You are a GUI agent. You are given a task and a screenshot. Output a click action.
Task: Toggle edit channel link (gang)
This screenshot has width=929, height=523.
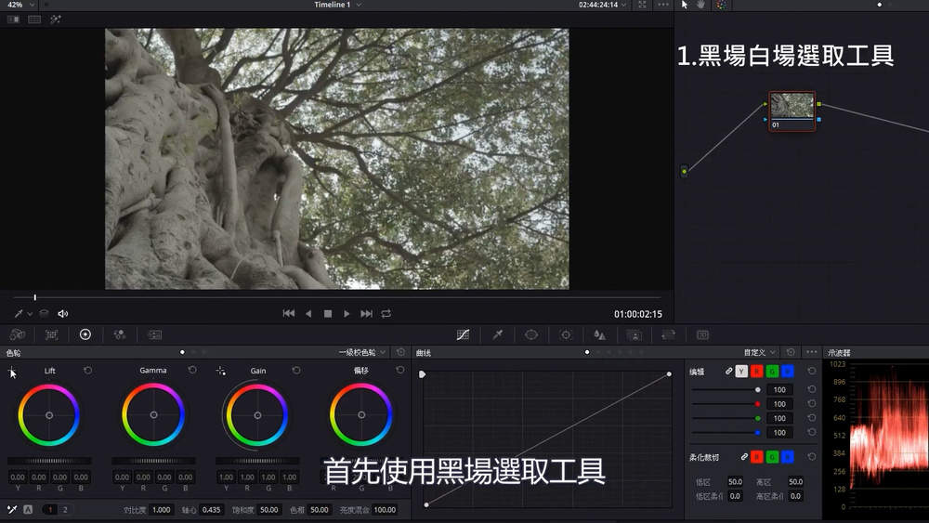[x=728, y=372]
